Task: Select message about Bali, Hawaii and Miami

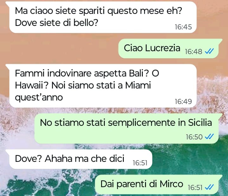Action: point(101,86)
